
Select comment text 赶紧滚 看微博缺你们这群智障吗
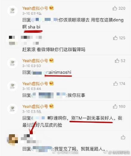pyautogui.click(x=54, y=50)
